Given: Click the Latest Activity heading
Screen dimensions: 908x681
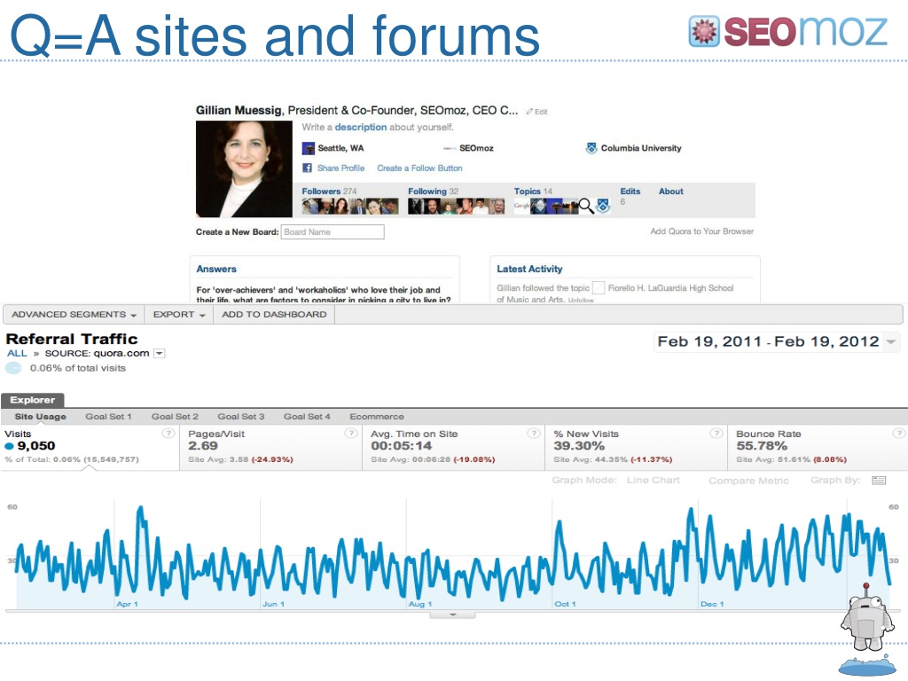Looking at the screenshot, I should (529, 269).
